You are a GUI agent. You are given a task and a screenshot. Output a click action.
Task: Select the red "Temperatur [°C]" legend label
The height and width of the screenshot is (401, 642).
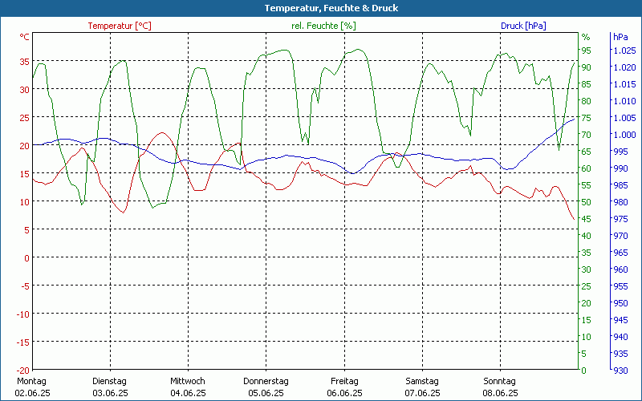click(x=120, y=26)
